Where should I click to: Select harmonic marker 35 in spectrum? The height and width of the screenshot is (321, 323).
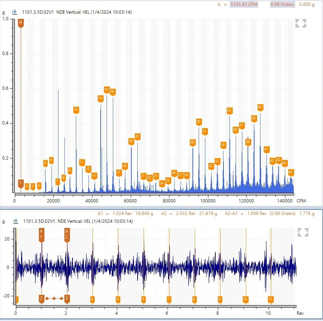(x=229, y=111)
